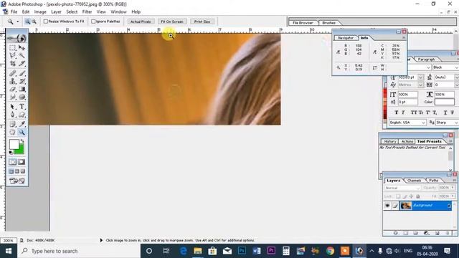Select the Brush tool
Screen dimensions: 459x258
(x=22, y=73)
